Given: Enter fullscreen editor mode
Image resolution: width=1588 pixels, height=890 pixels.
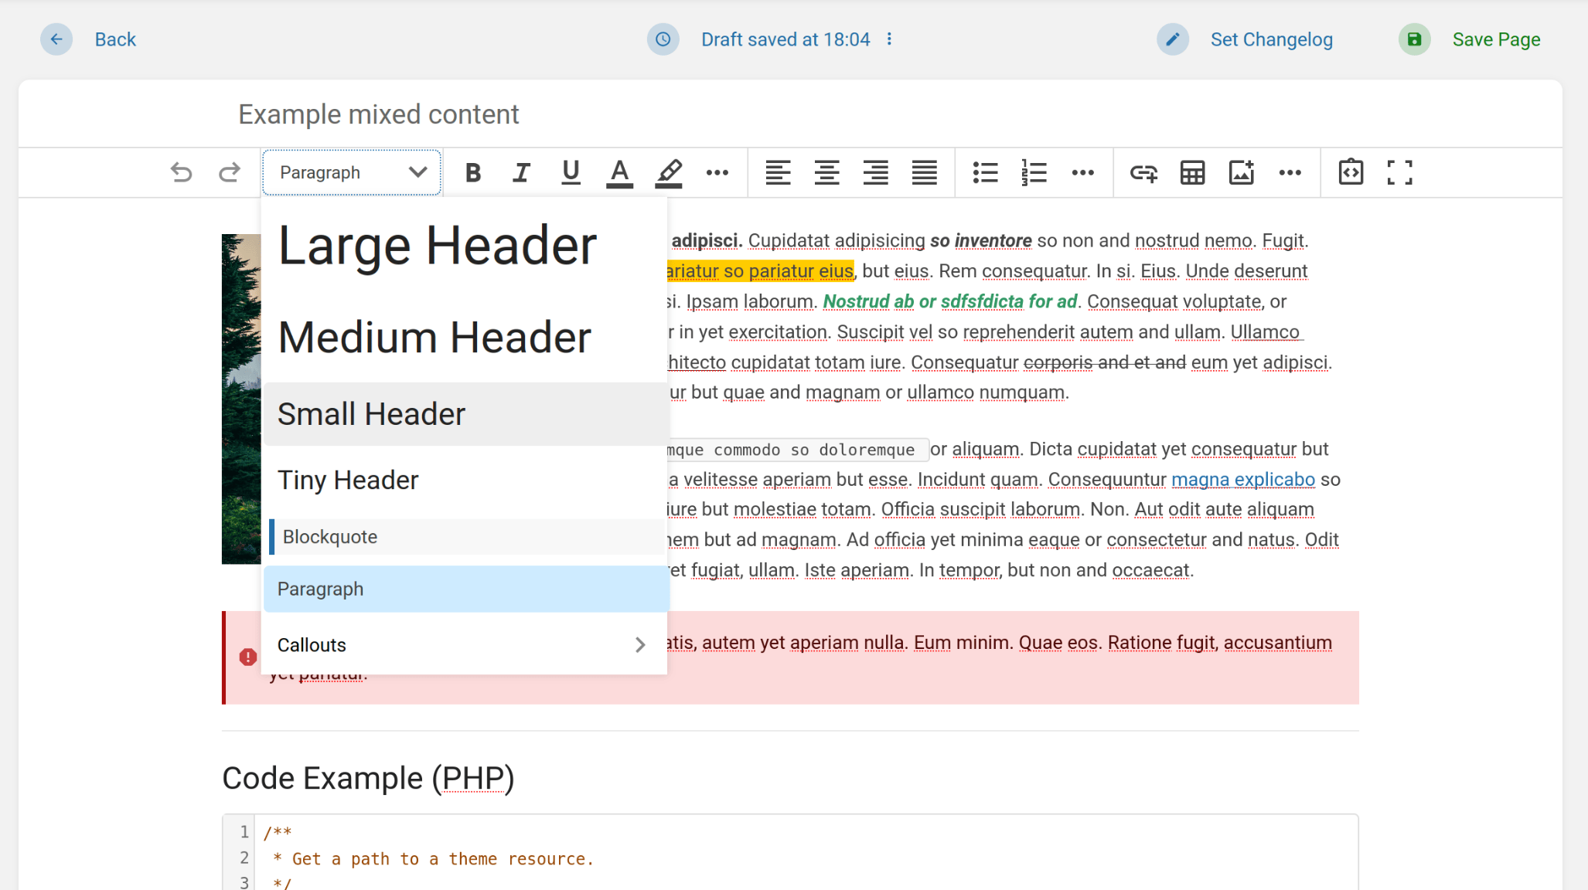Looking at the screenshot, I should (x=1399, y=172).
